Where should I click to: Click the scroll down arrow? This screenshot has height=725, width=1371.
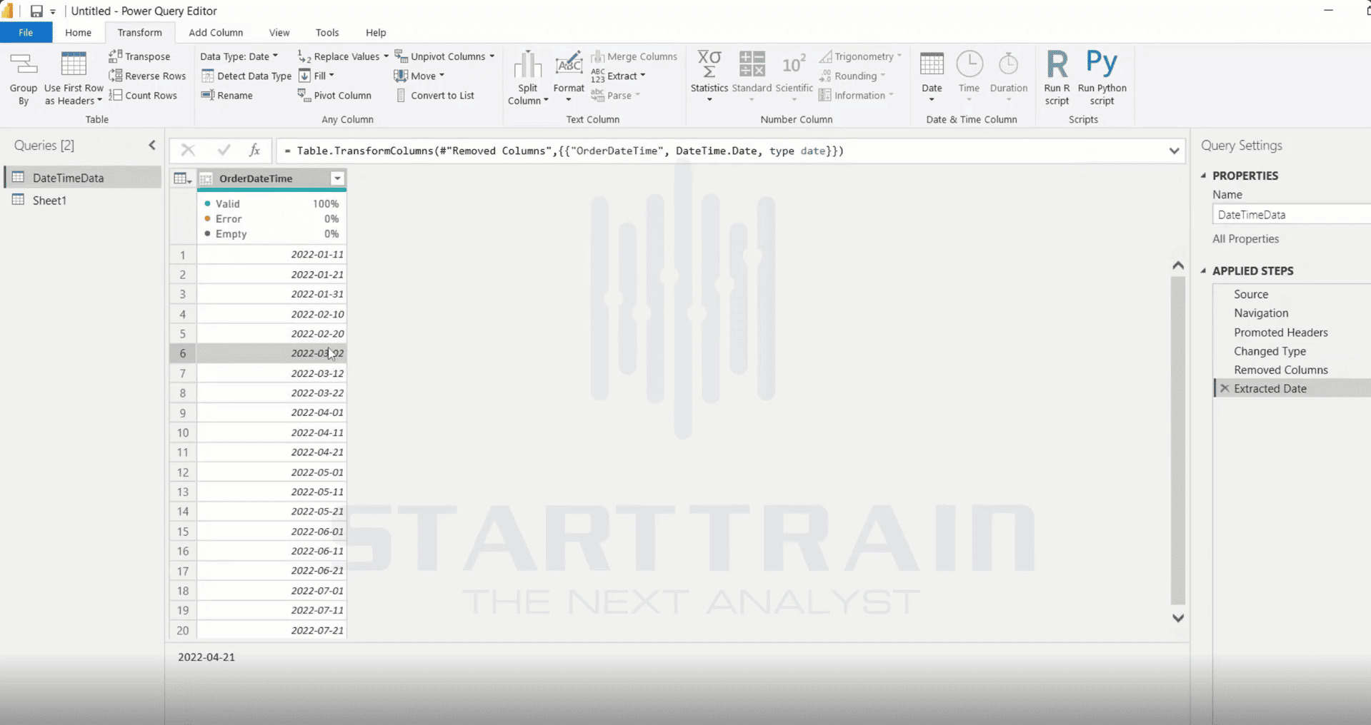[x=1178, y=618]
